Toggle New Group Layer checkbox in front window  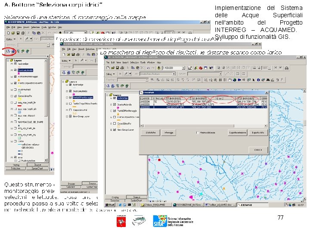pyautogui.click(x=115, y=130)
